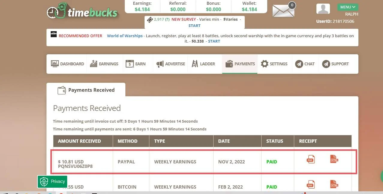The image size is (383, 194).
Task: Switch to the Advertise tab
Action: tap(170, 64)
